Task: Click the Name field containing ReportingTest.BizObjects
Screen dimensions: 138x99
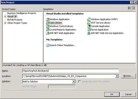Action: tap(71, 71)
